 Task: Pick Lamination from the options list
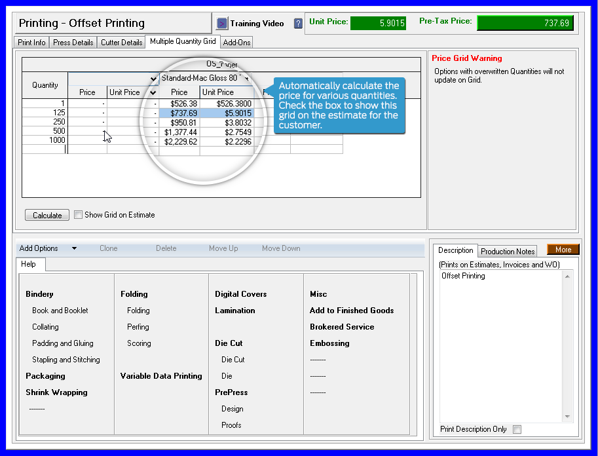(235, 311)
